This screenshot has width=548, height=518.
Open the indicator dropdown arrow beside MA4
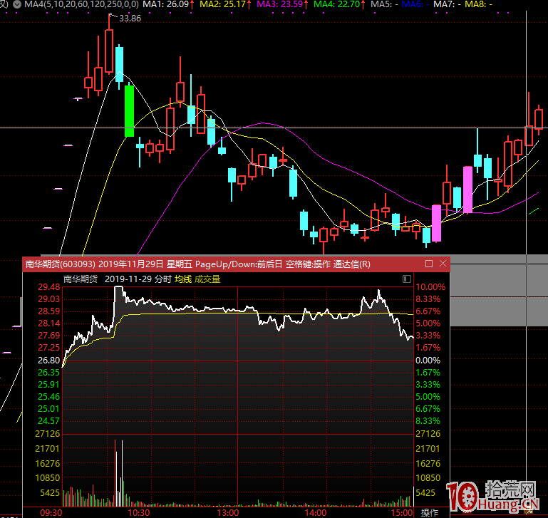[x=17, y=4]
